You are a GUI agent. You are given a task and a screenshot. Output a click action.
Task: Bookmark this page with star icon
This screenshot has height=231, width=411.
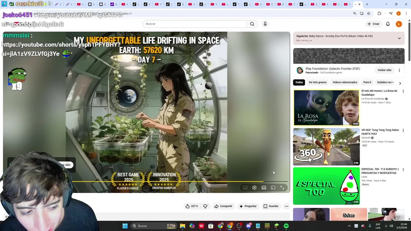(x=369, y=13)
